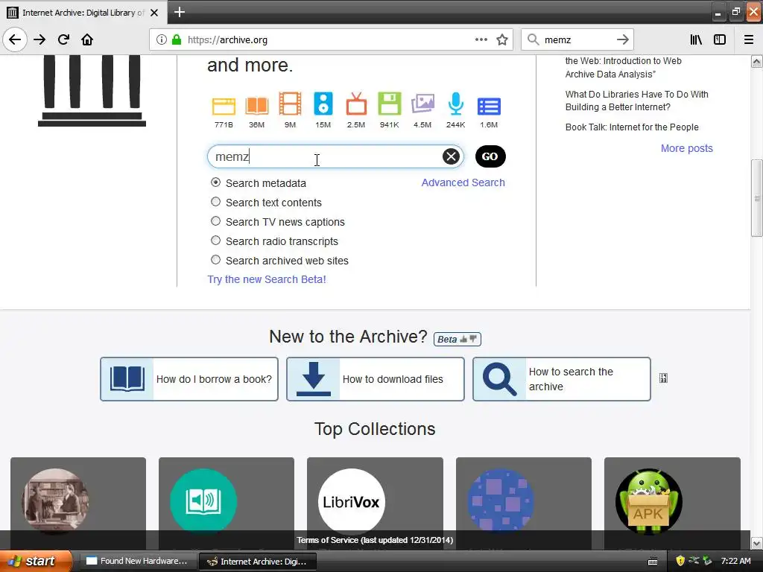Click How to search the archive card
The height and width of the screenshot is (572, 763).
[562, 379]
